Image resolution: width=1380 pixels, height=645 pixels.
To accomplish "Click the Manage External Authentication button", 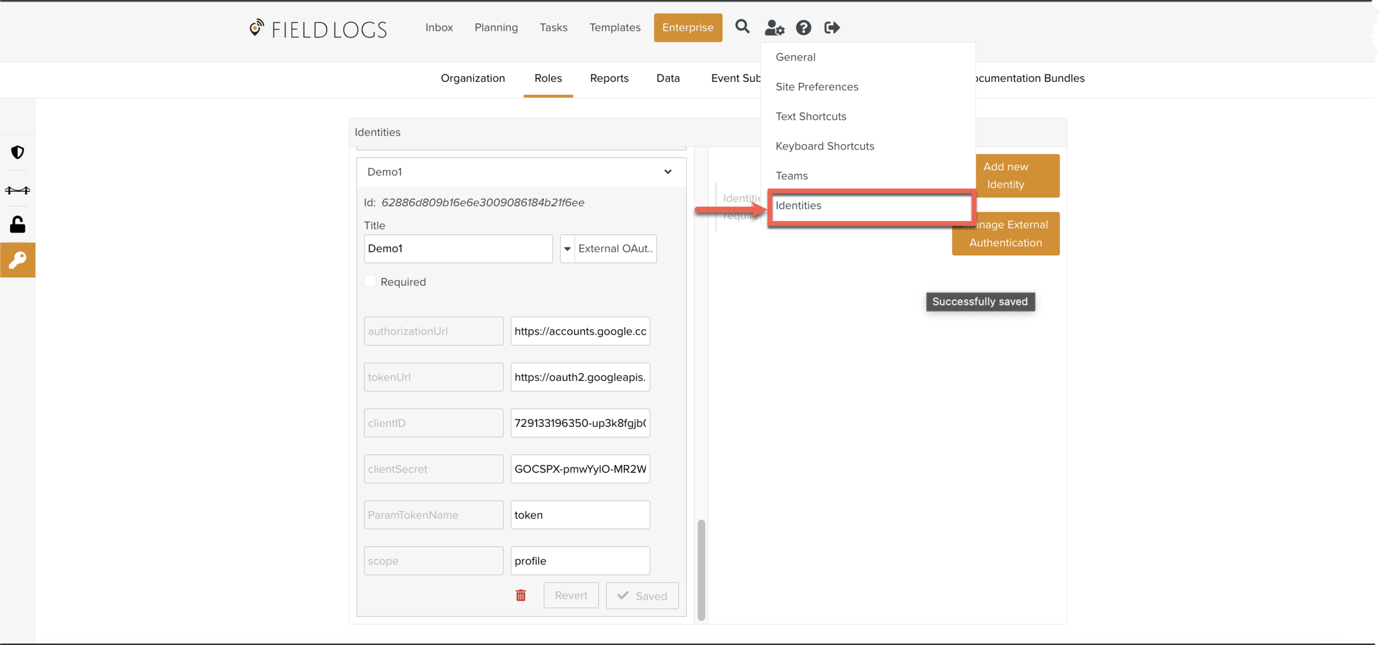I will 1005,234.
